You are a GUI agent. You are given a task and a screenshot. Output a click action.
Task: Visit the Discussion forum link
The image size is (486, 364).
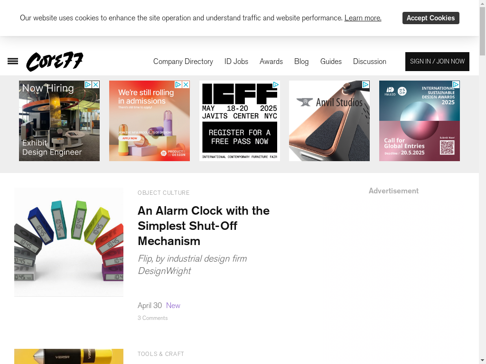[x=369, y=62]
